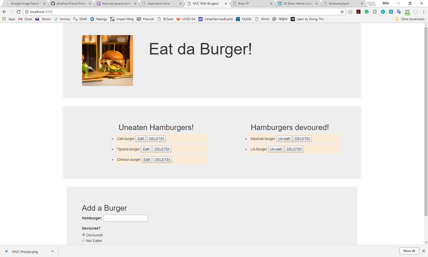Click the page-with-plus extension icon
This screenshot has width=428, height=257.
pyautogui.click(x=350, y=12)
